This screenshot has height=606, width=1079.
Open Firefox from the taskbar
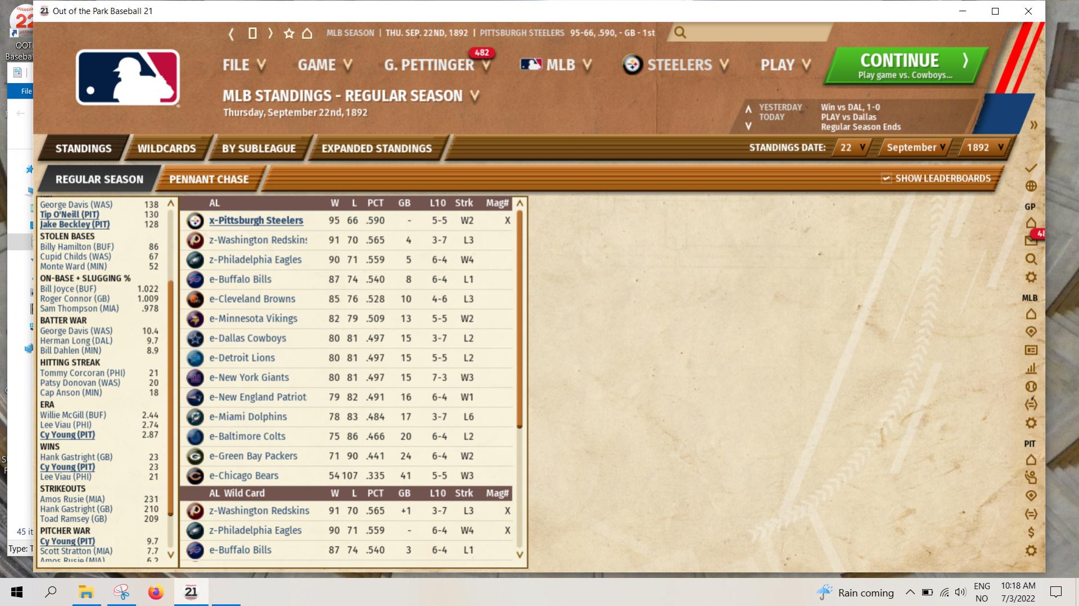pyautogui.click(x=156, y=592)
